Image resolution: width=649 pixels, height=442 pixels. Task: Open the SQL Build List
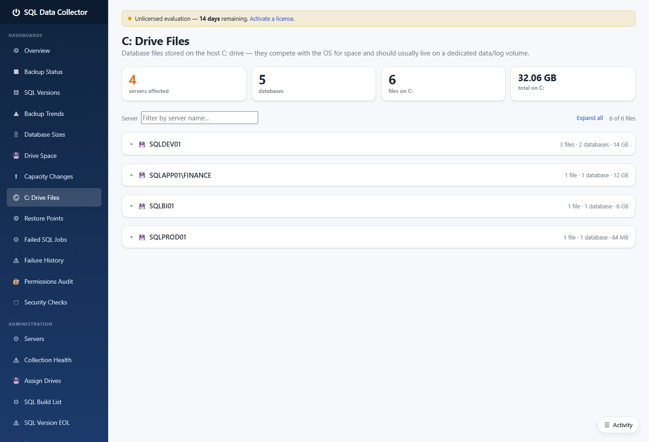[54, 402]
